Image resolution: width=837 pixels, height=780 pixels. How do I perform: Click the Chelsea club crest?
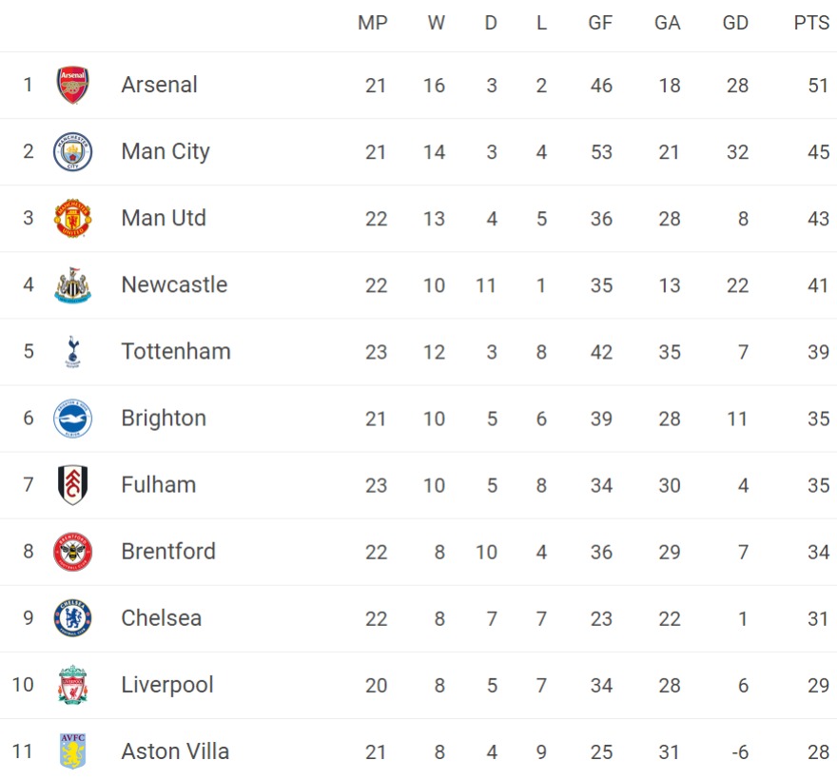pyautogui.click(x=72, y=618)
